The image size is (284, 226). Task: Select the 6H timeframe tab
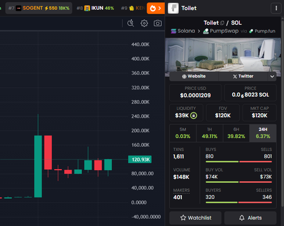click(236, 133)
